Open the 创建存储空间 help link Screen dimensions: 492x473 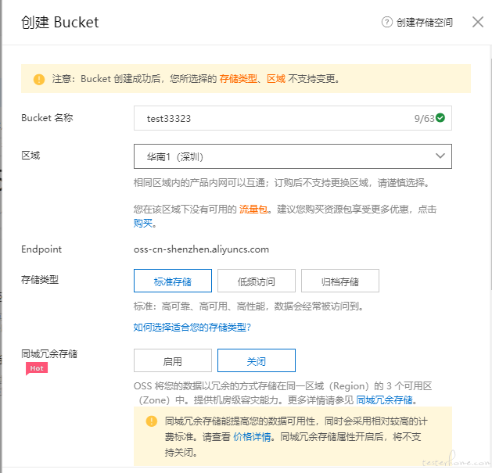[x=424, y=22]
